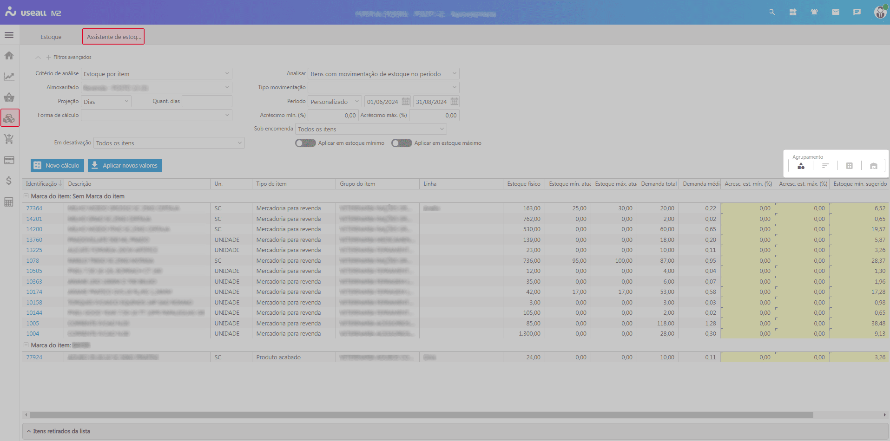The image size is (890, 441).
Task: Collapse the filters panel chevron
Action: (38, 58)
